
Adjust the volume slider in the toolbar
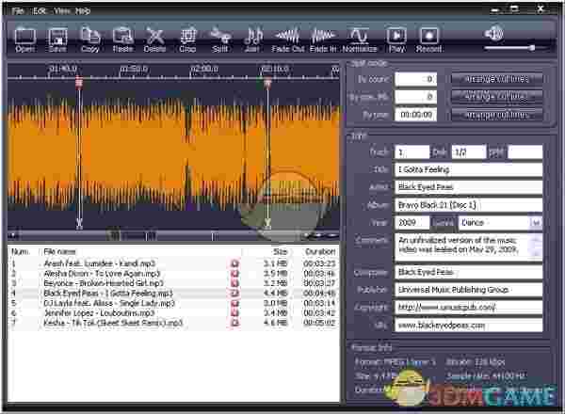(x=532, y=47)
